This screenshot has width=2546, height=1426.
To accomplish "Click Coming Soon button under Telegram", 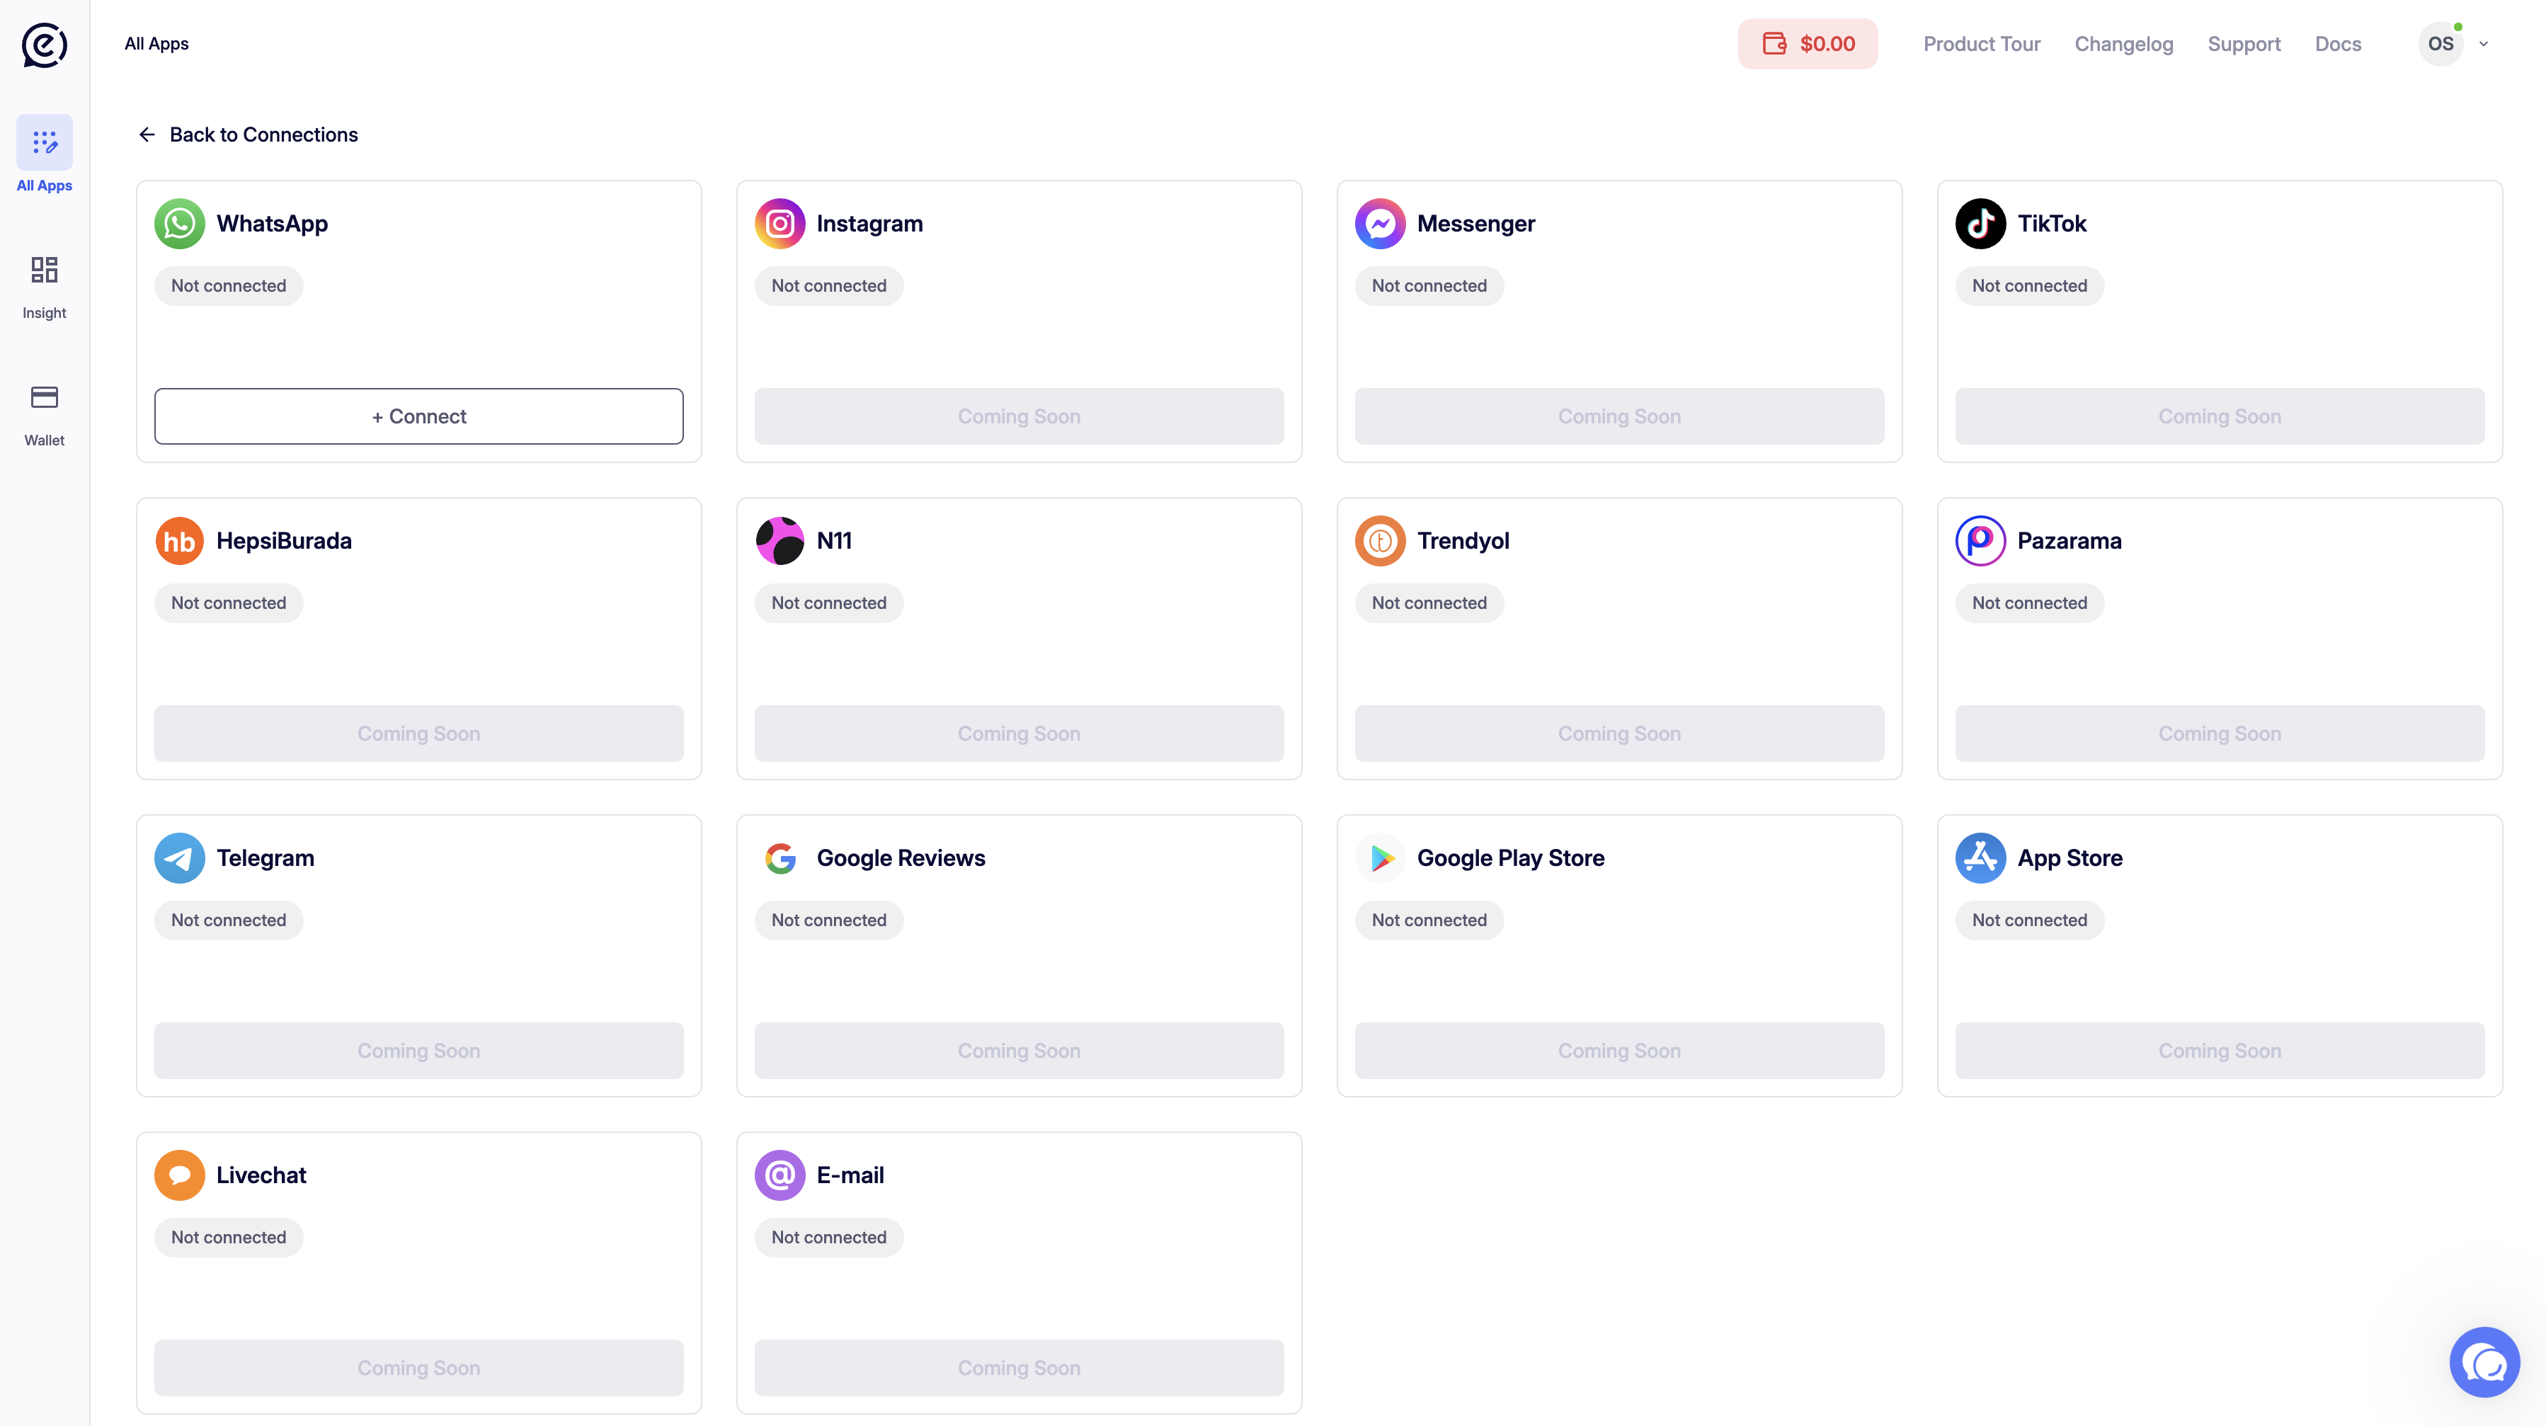I will 419,1051.
